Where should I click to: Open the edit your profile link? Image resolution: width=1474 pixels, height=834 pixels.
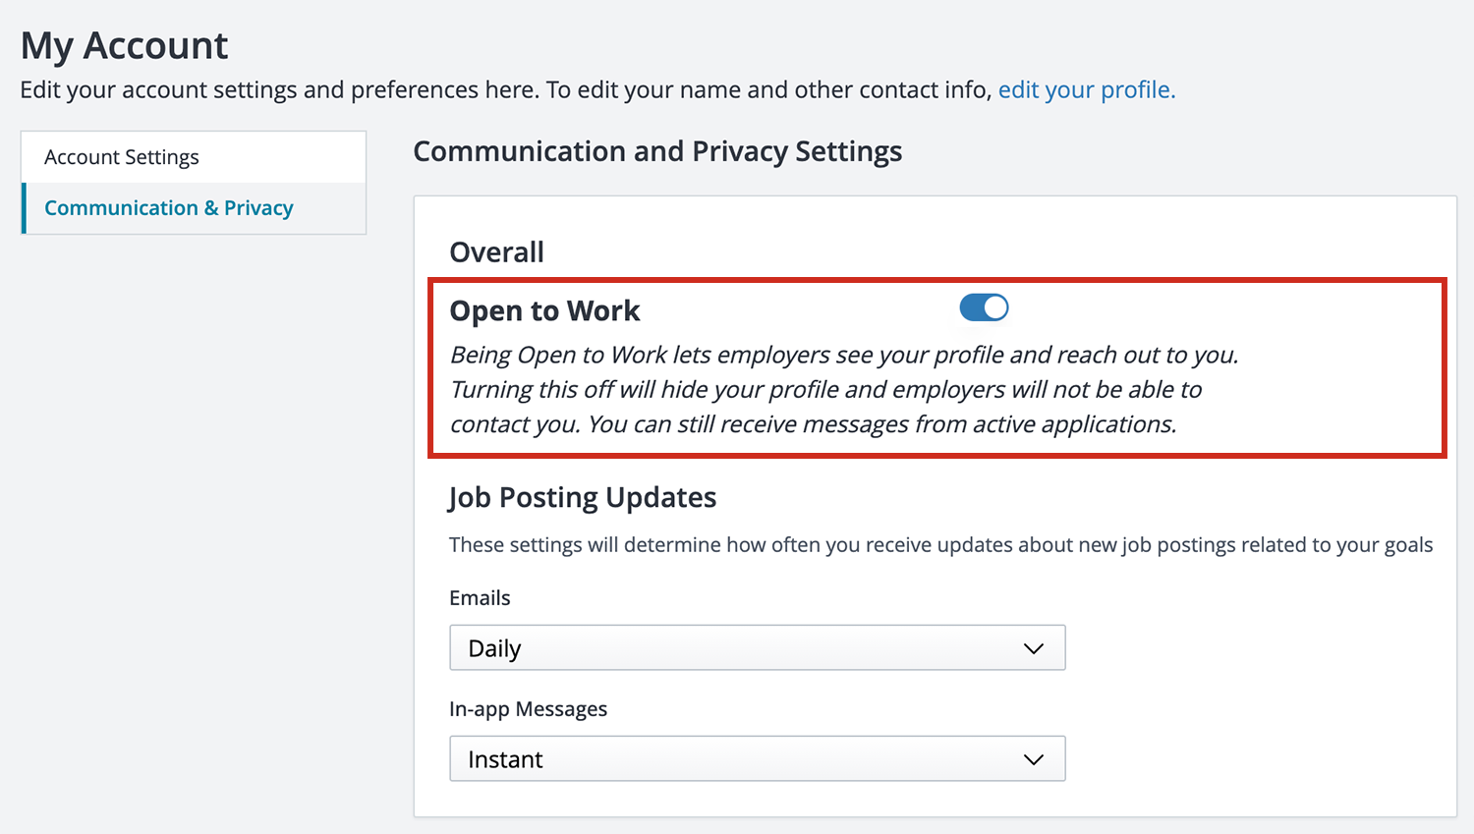click(x=1085, y=89)
